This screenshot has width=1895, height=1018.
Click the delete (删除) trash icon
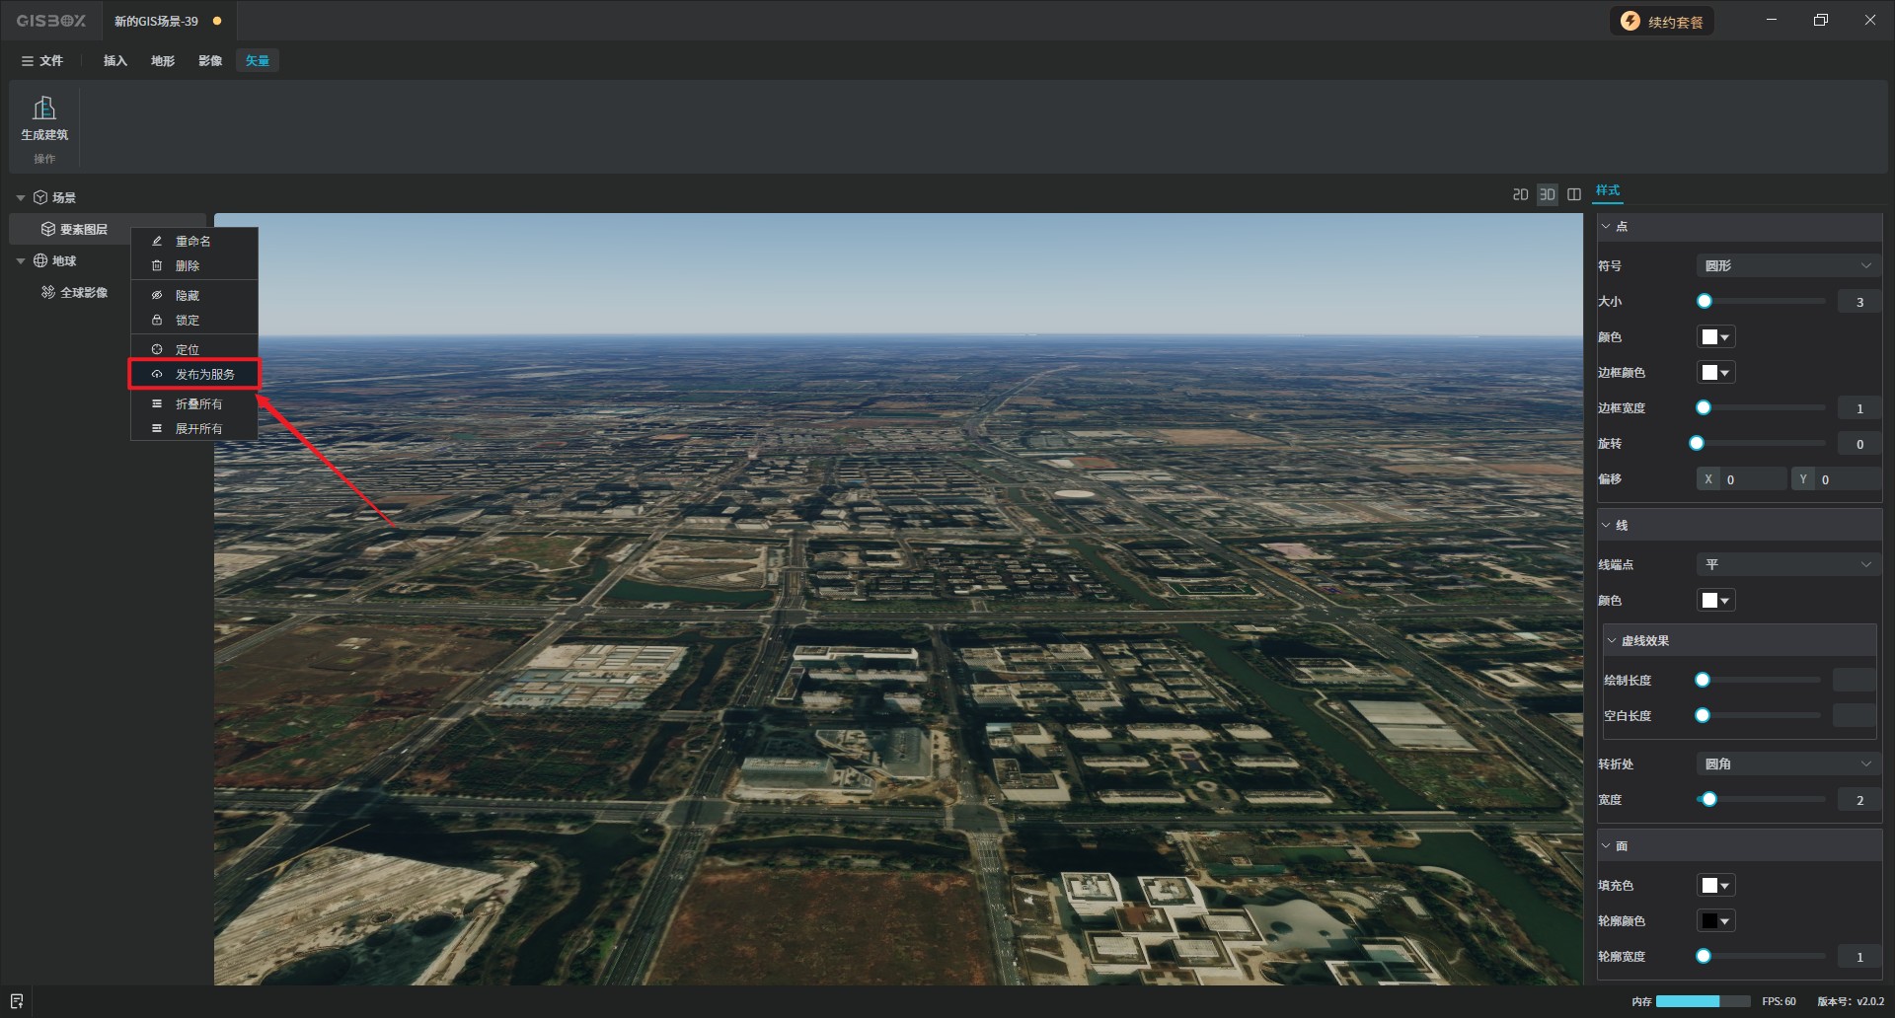pos(157,265)
